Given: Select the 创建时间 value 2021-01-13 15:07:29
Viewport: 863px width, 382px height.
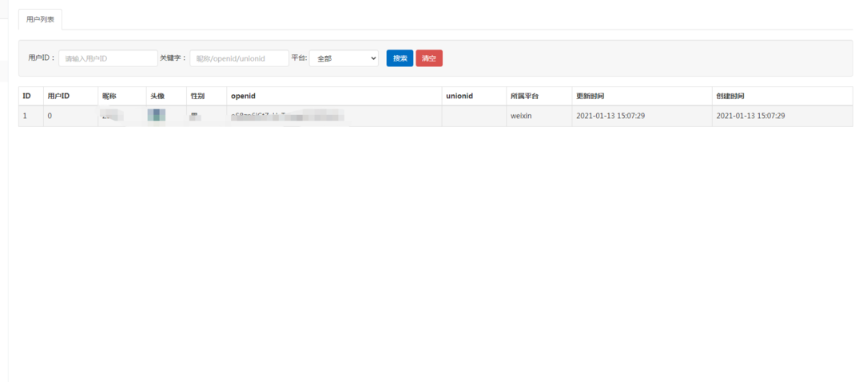Looking at the screenshot, I should coord(750,116).
